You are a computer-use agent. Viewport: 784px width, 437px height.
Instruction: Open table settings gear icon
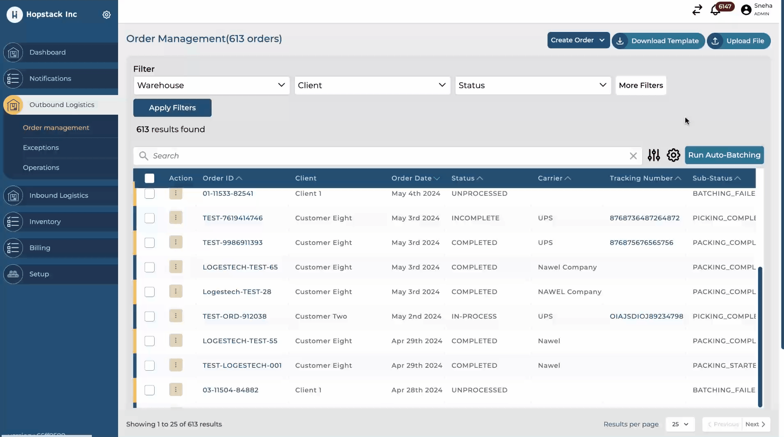673,155
